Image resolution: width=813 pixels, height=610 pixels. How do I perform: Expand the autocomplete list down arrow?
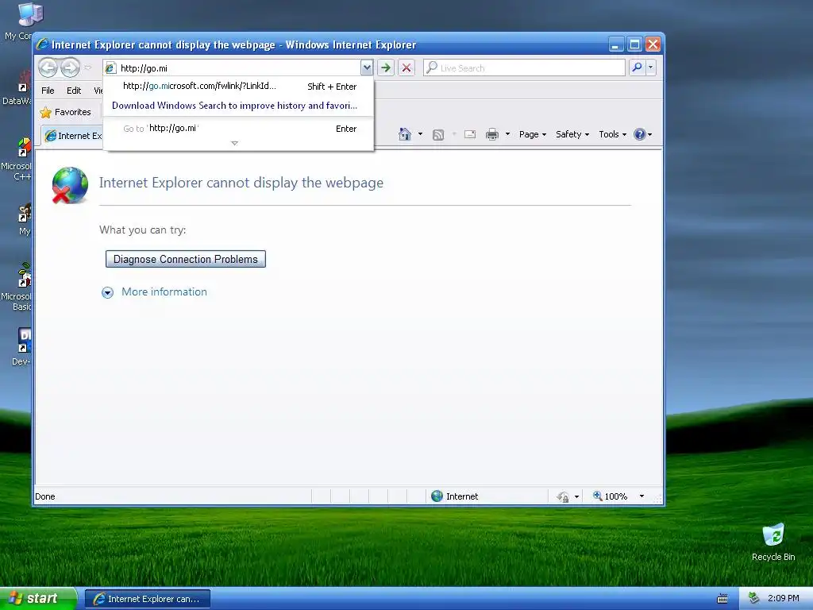(234, 143)
